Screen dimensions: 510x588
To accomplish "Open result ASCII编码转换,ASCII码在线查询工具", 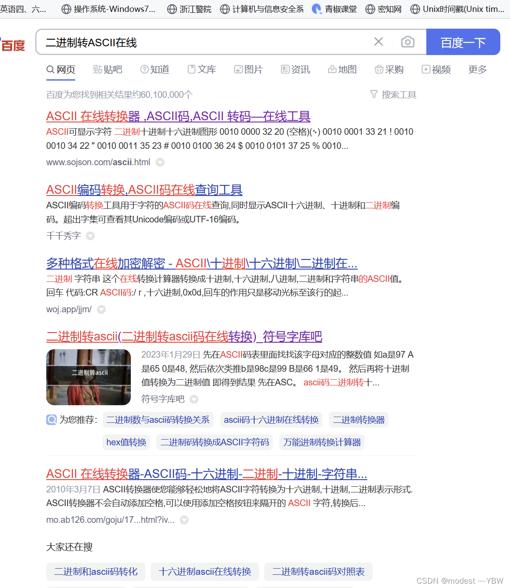I will click(x=144, y=190).
